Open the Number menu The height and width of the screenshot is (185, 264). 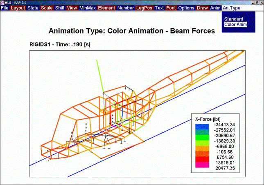[x=126, y=8]
